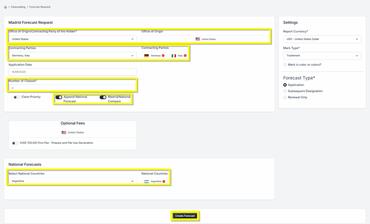Toggle the Claim Priority switch
The height and width of the screenshot is (224, 370).
click(x=16, y=98)
